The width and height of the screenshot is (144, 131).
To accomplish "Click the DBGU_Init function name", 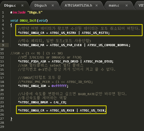I will point(28,20).
